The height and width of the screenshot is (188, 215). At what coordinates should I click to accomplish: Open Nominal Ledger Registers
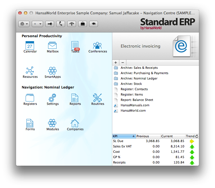pos(30,99)
